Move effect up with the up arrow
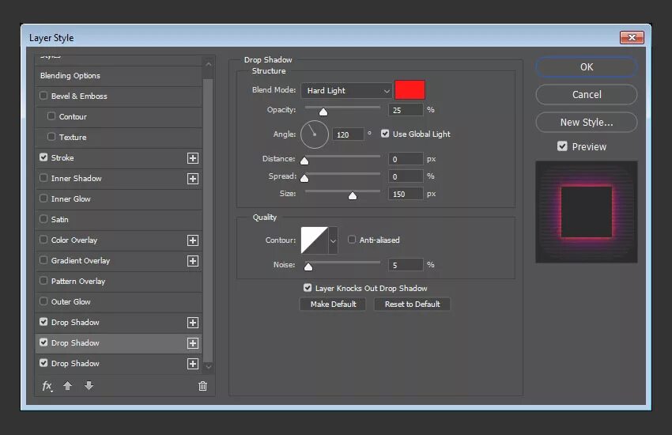Screen dimensions: 672x435 coord(67,386)
